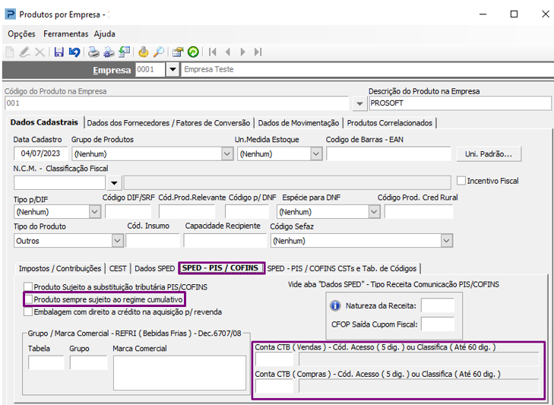Click the CFOP Saída Cupom Fiscal field

(x=438, y=324)
